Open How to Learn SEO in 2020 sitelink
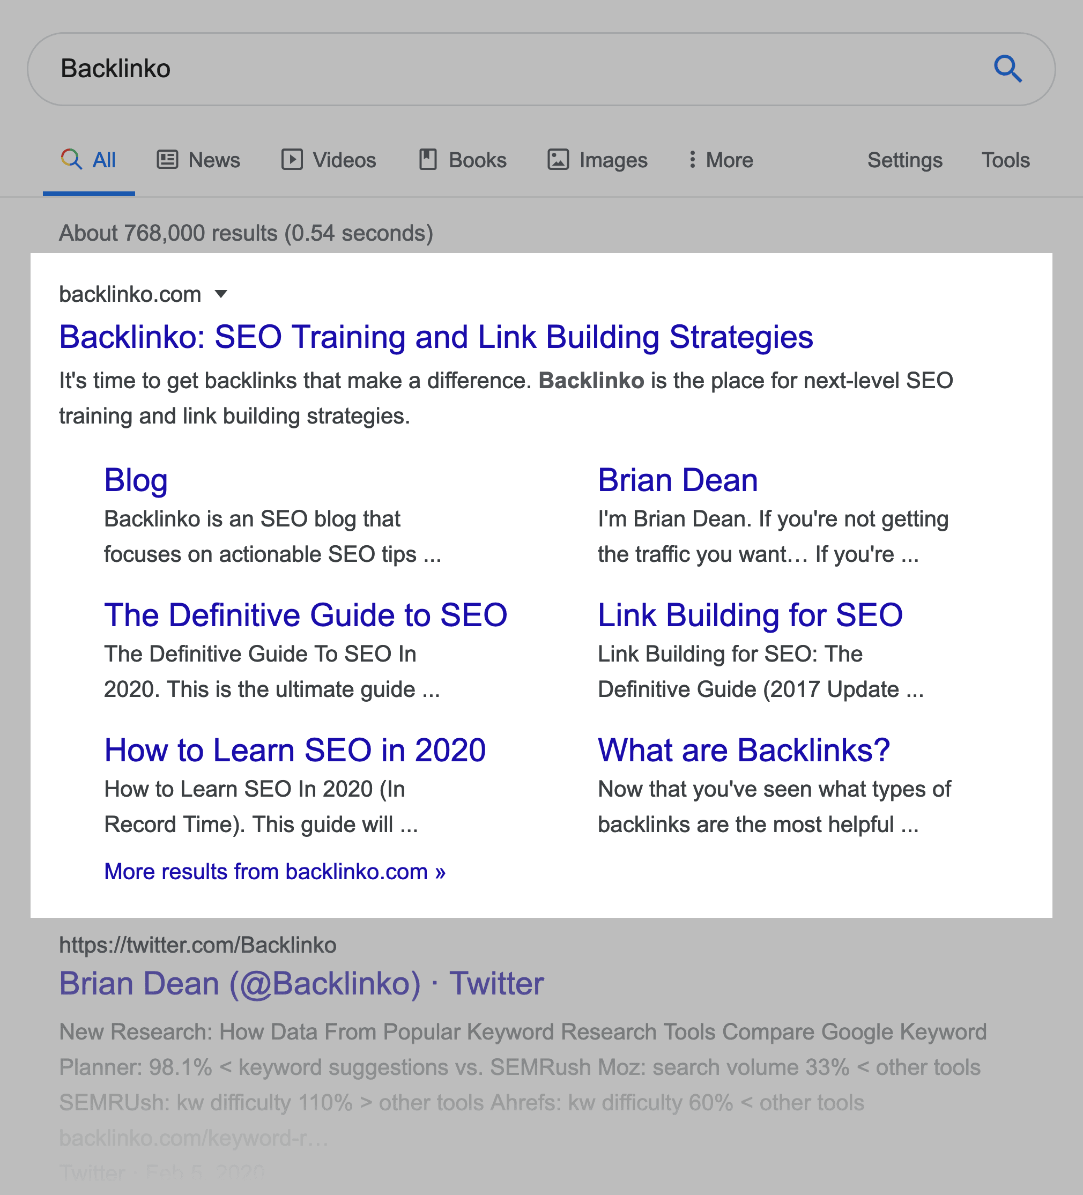Image resolution: width=1083 pixels, height=1195 pixels. coord(295,750)
